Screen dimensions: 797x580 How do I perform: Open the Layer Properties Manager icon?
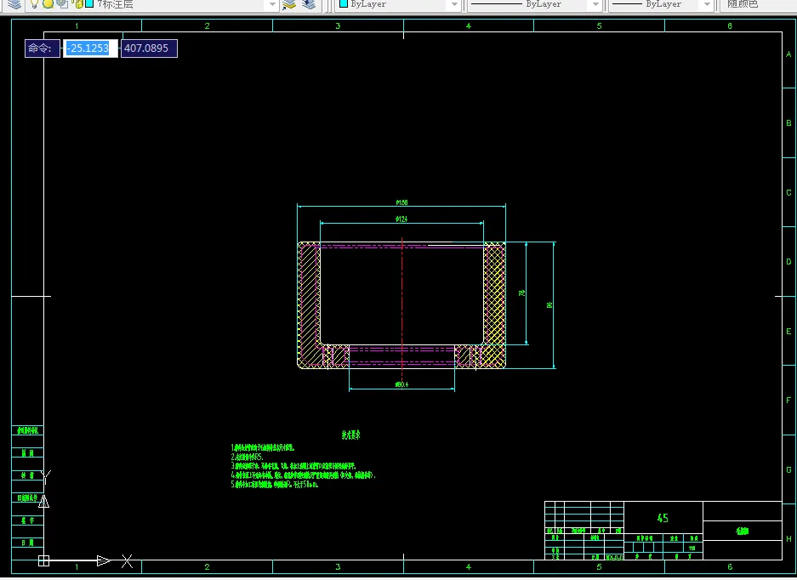click(14, 4)
